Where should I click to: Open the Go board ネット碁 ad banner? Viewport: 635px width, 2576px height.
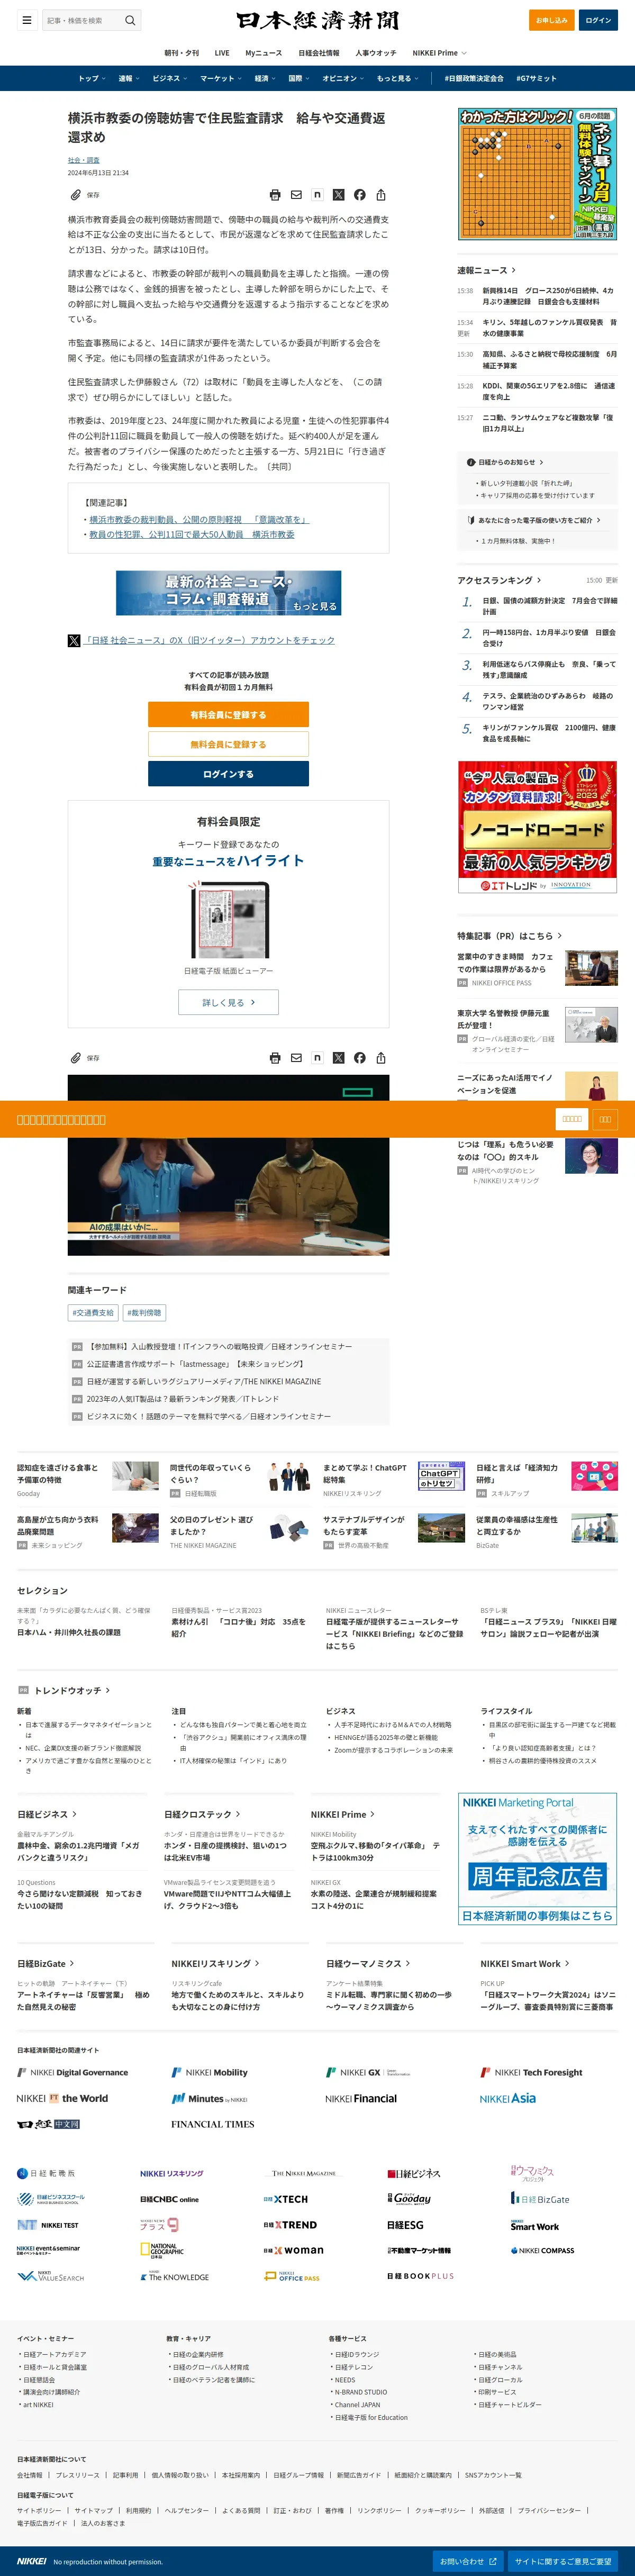pos(537,174)
